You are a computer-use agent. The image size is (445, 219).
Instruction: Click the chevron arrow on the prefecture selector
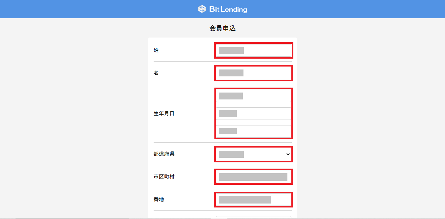[x=288, y=154]
